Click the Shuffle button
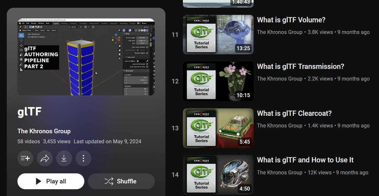 point(121,181)
